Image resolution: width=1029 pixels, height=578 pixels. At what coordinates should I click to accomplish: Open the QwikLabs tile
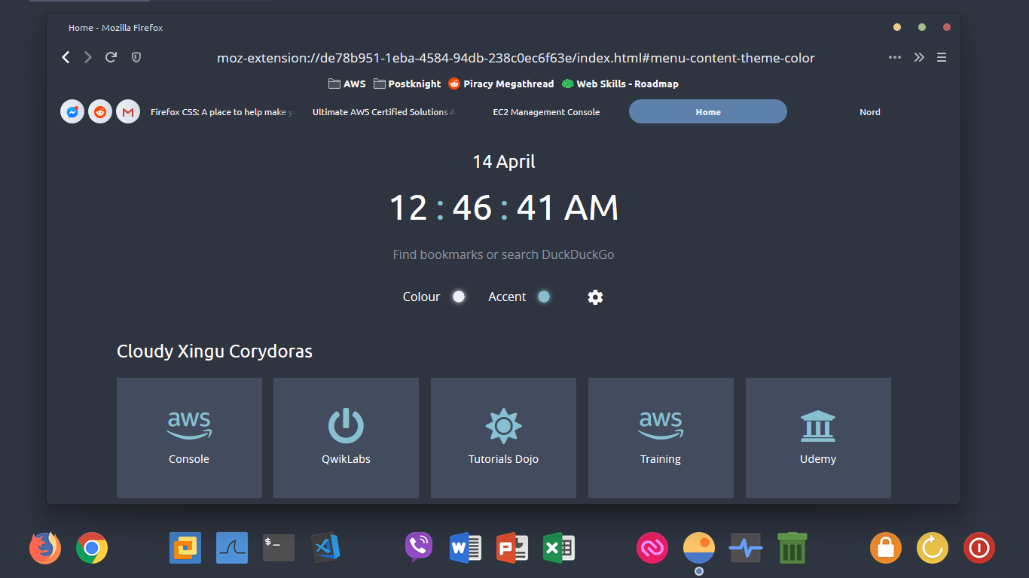coord(346,438)
